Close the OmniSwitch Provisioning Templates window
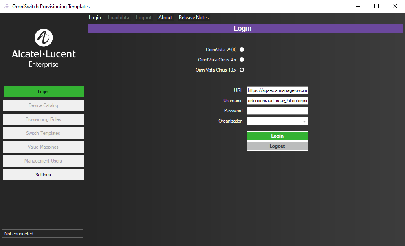Image resolution: width=405 pixels, height=246 pixels. point(395,6)
